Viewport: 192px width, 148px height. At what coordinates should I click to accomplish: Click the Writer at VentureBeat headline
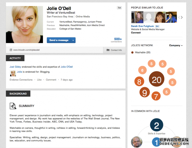click(61, 13)
